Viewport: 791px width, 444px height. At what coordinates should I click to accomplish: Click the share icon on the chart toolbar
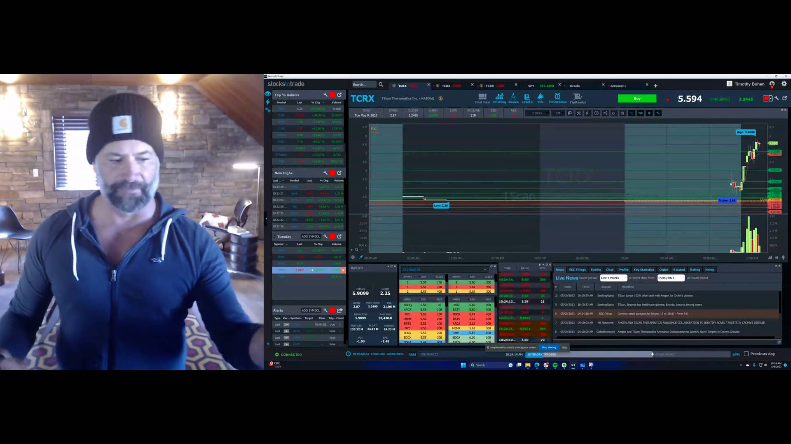[x=606, y=113]
